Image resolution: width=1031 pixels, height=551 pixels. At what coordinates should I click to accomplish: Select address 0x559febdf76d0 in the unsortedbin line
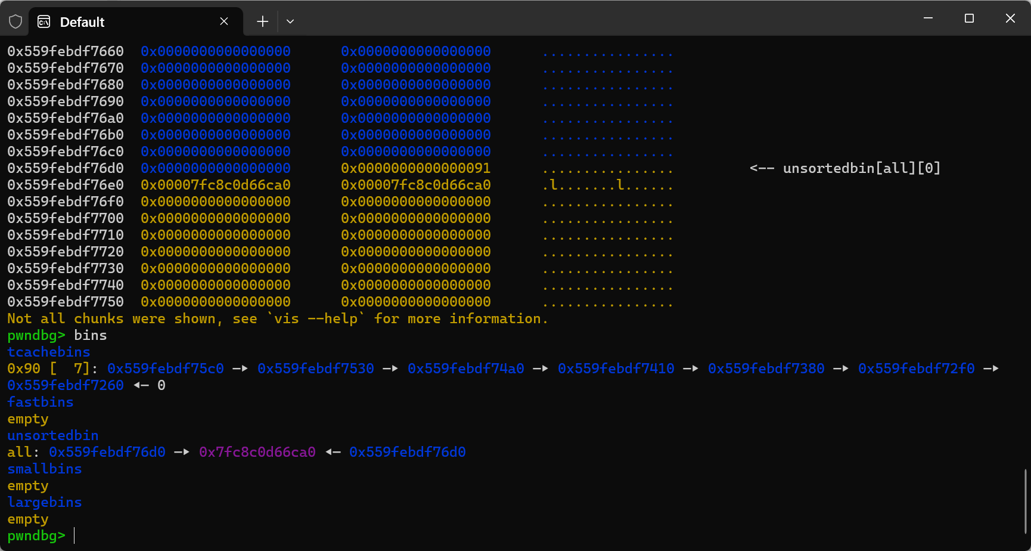click(x=107, y=452)
